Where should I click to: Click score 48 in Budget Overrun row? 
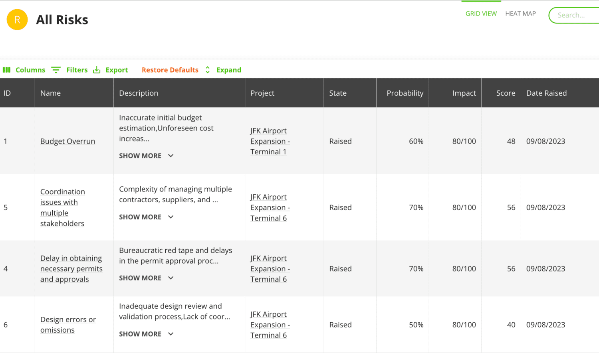511,141
